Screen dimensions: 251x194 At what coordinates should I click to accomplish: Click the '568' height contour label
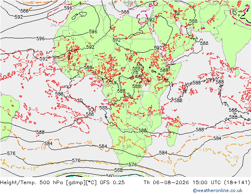118,170
